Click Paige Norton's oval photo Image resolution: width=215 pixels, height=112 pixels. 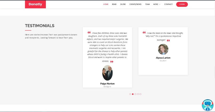coord(107,73)
